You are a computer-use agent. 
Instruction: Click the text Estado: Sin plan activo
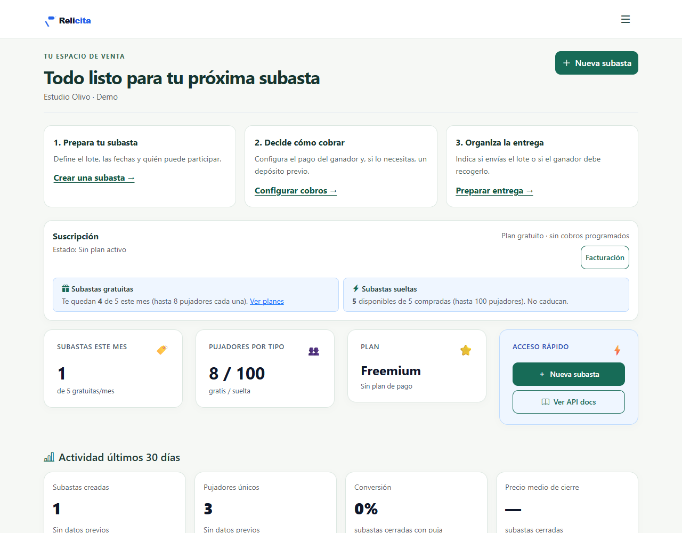pos(90,250)
